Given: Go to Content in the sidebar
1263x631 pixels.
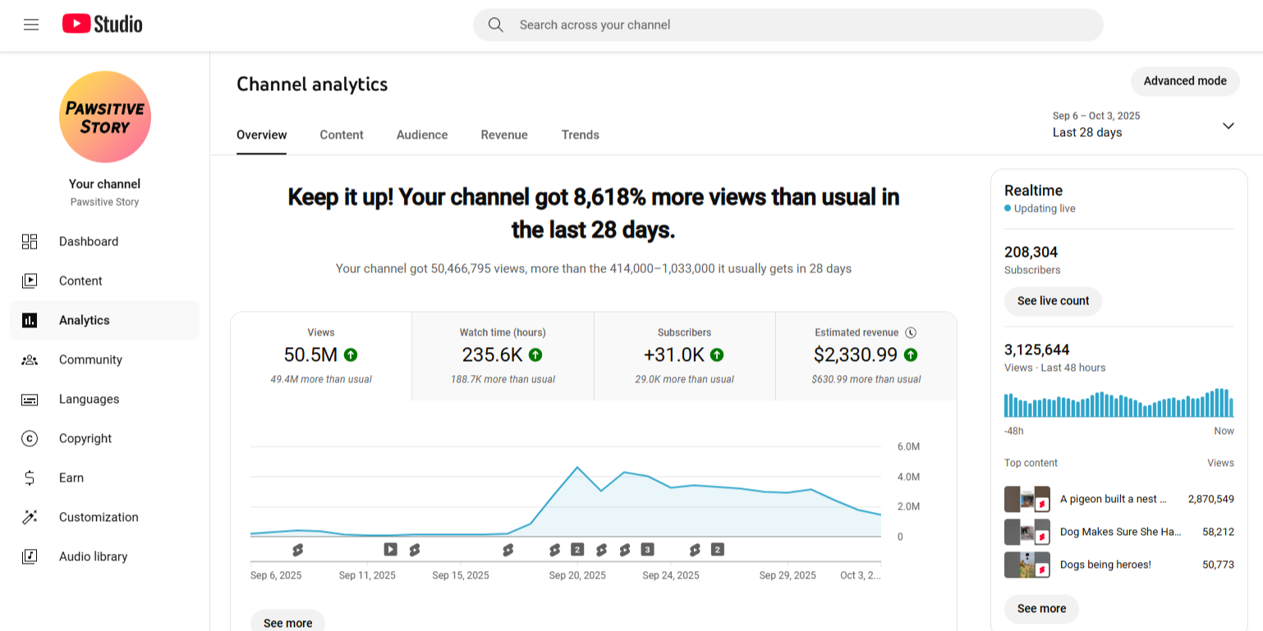Looking at the screenshot, I should click(80, 281).
